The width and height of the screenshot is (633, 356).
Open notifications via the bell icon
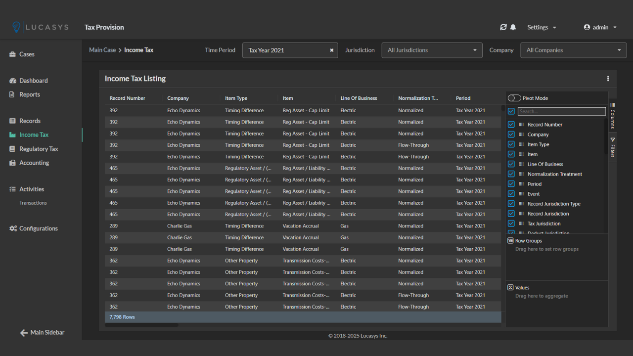point(513,27)
